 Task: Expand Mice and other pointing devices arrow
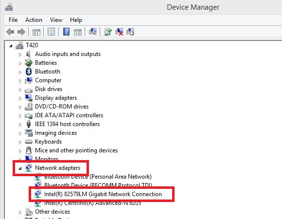20,151
